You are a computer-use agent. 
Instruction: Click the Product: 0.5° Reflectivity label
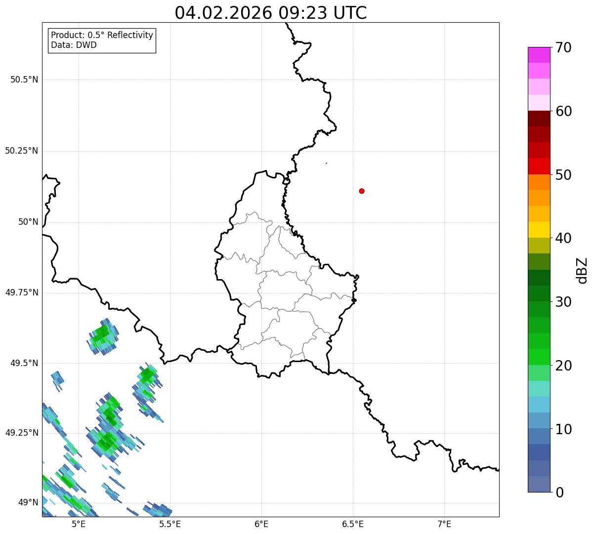pos(102,36)
